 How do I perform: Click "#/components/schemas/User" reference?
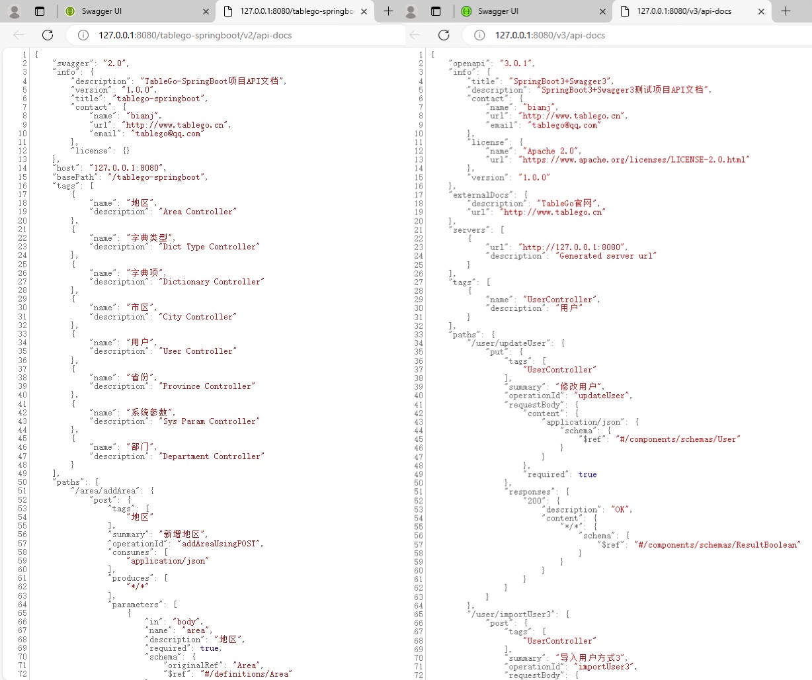click(678, 439)
